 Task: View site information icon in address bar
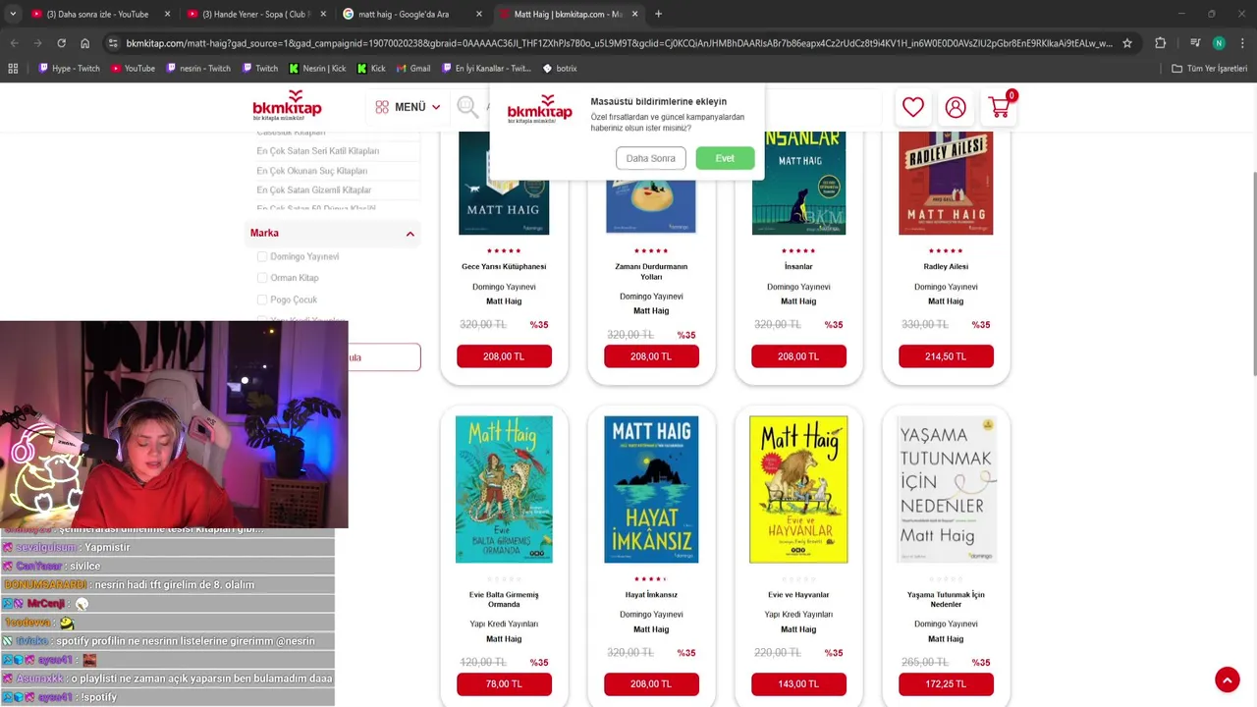tap(114, 43)
